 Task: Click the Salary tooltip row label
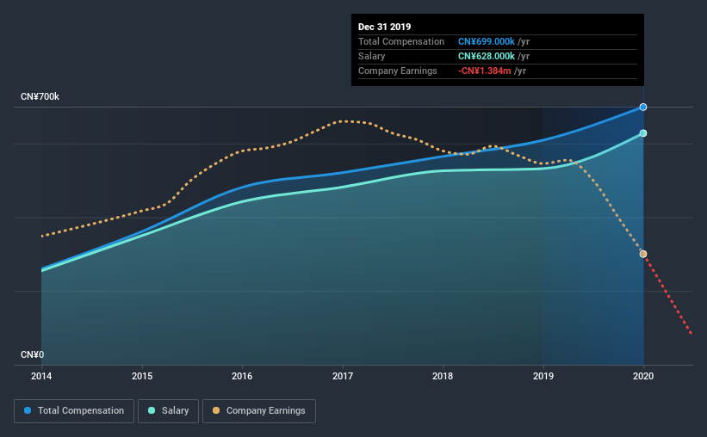tap(371, 56)
